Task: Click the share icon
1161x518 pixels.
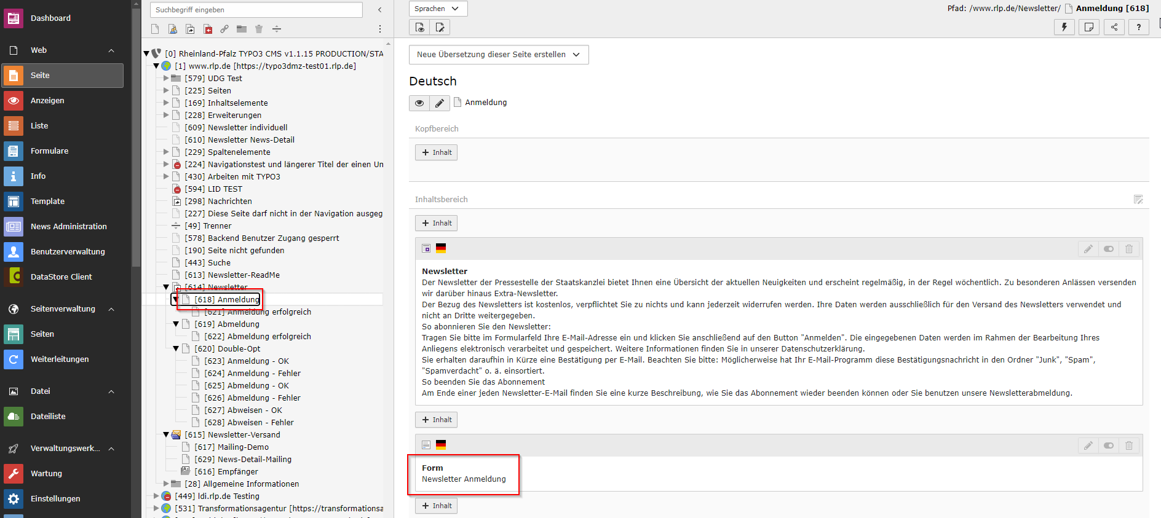Action: [x=1114, y=27]
